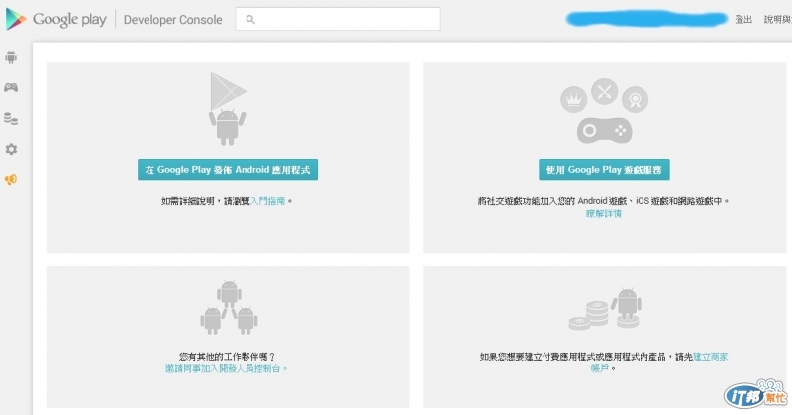Focus the Developer Console search field
The width and height of the screenshot is (792, 415).
[338, 19]
